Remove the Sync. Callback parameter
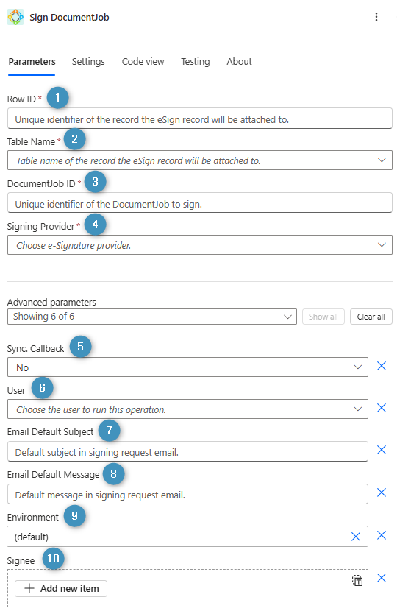 [382, 366]
